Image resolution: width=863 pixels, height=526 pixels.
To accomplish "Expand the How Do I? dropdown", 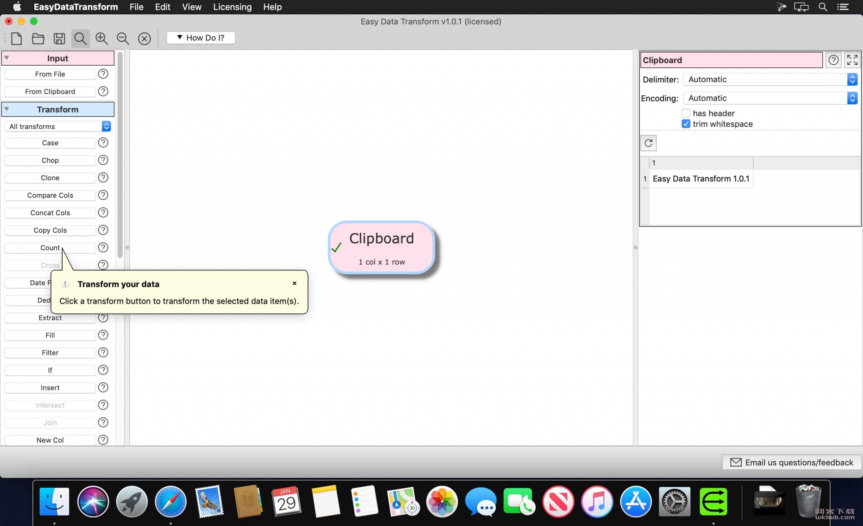I will point(201,38).
